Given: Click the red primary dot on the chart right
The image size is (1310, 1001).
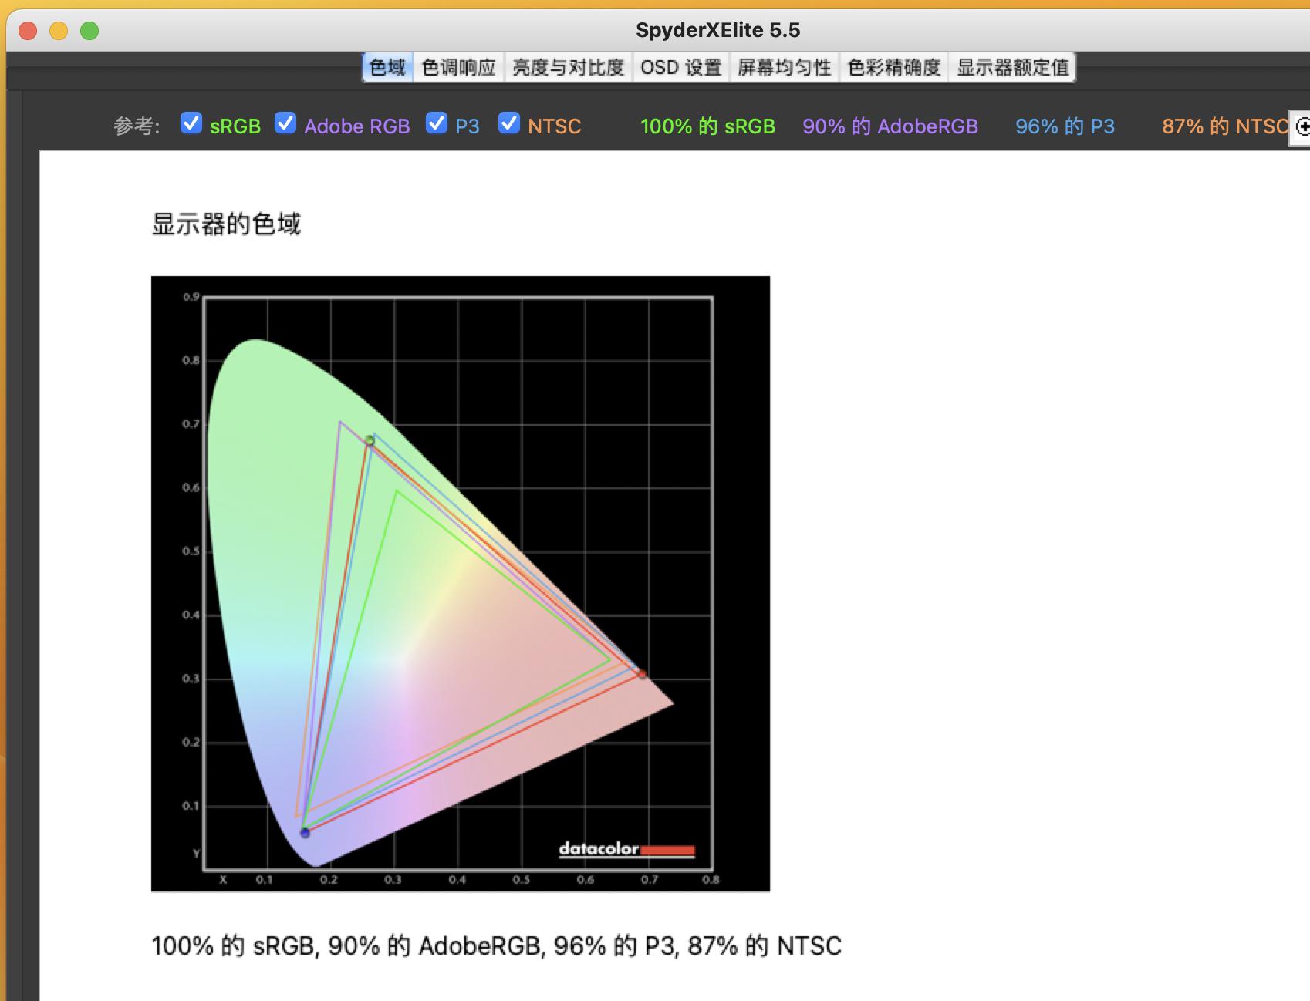Looking at the screenshot, I should tap(642, 673).
